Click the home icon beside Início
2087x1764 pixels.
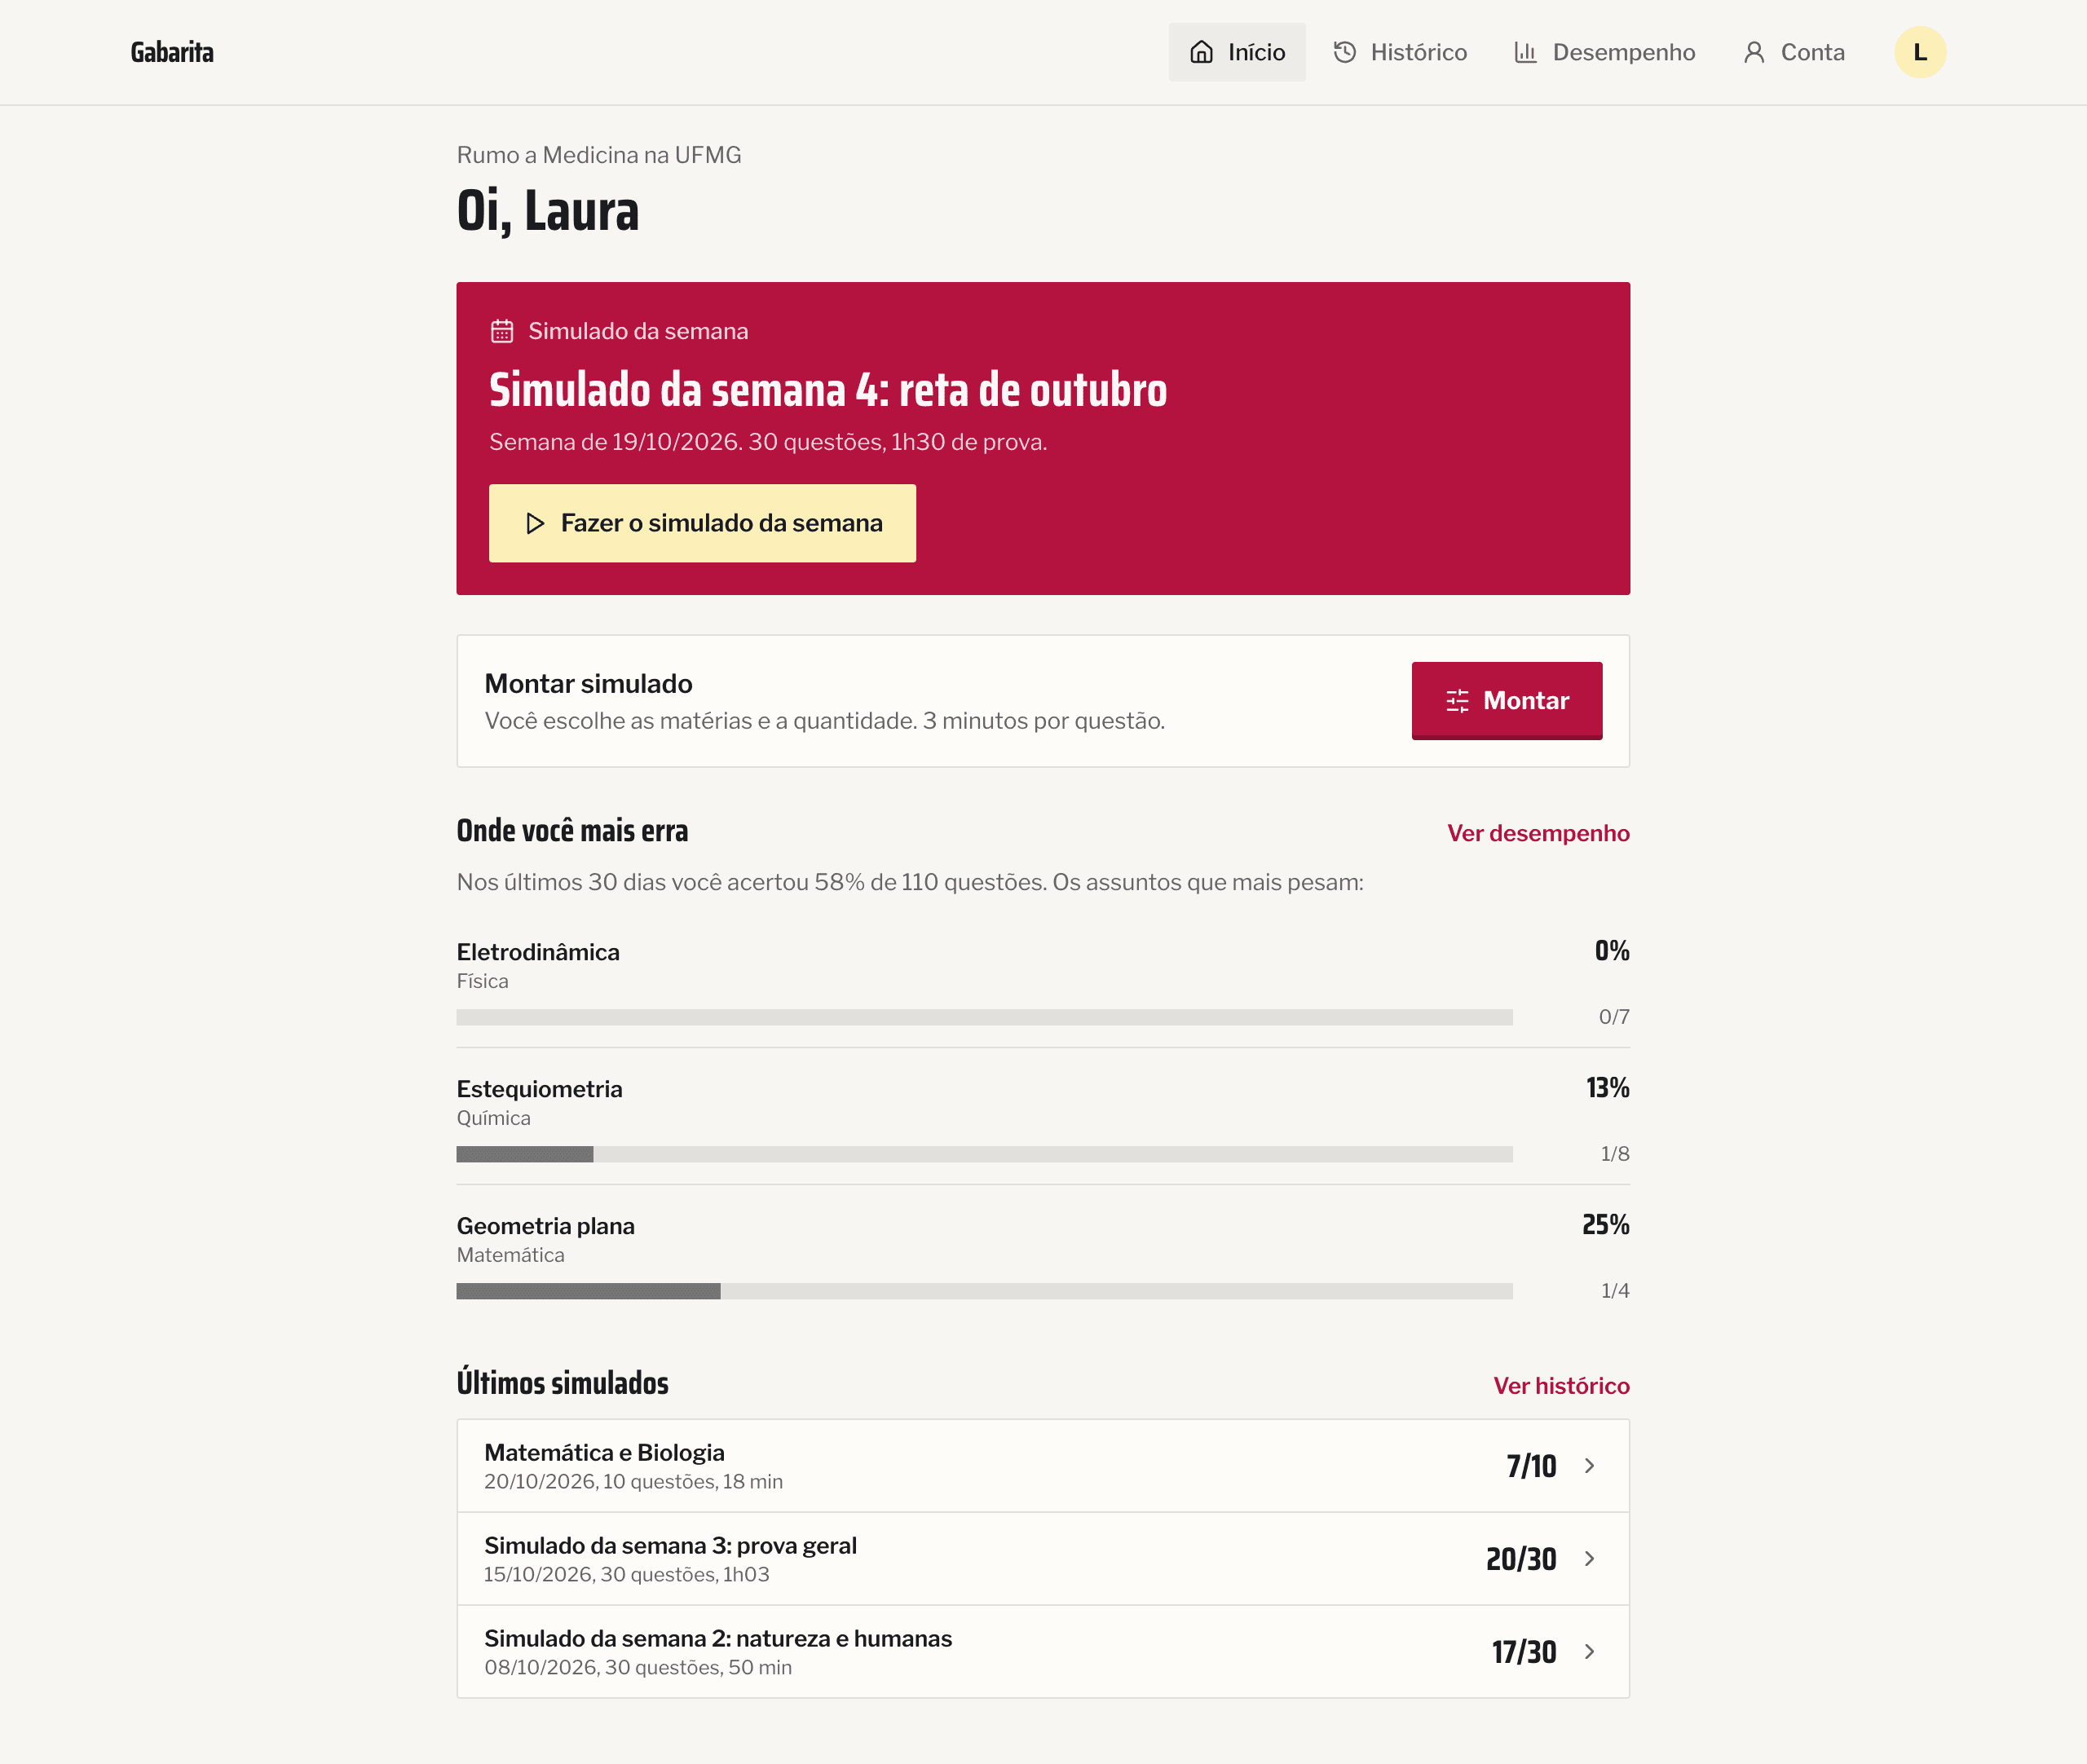(x=1201, y=52)
